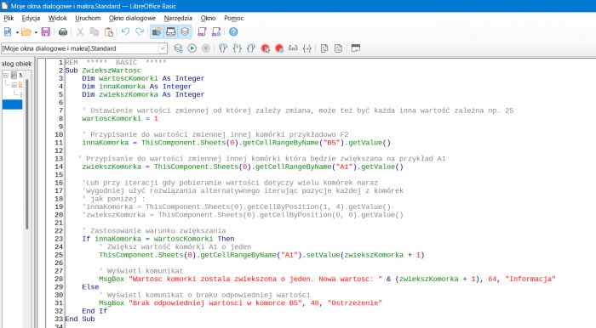Click the 'Sub ZwiekszWartosc' line
The height and width of the screenshot is (328, 596).
click(103, 71)
